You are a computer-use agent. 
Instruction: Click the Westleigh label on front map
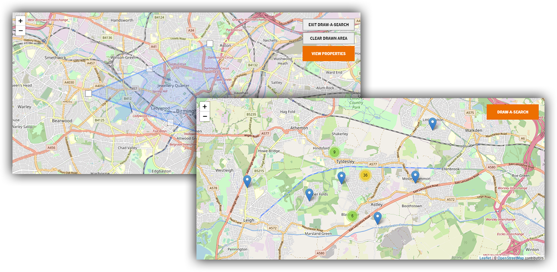(224, 171)
